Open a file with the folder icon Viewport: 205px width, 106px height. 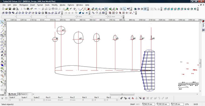click(x=7, y=9)
